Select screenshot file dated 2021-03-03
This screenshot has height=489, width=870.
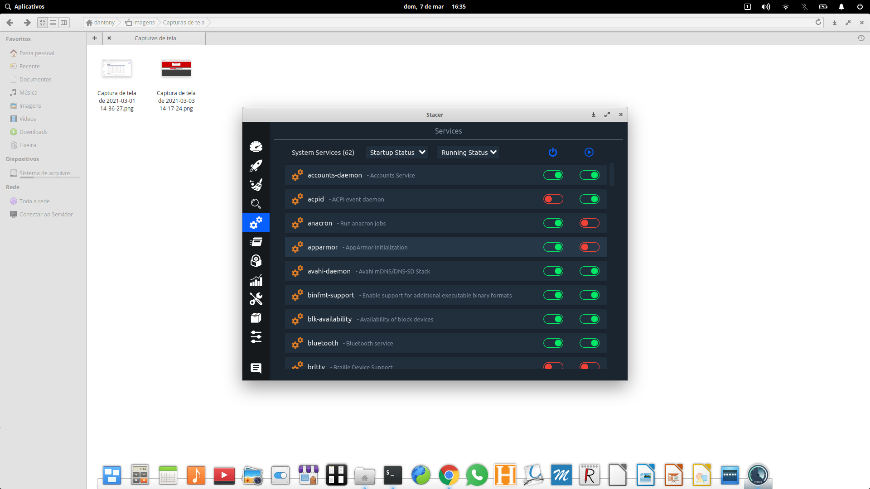pos(176,85)
